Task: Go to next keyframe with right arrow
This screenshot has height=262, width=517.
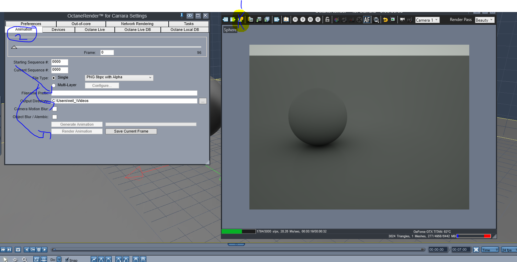Action: tap(45, 250)
